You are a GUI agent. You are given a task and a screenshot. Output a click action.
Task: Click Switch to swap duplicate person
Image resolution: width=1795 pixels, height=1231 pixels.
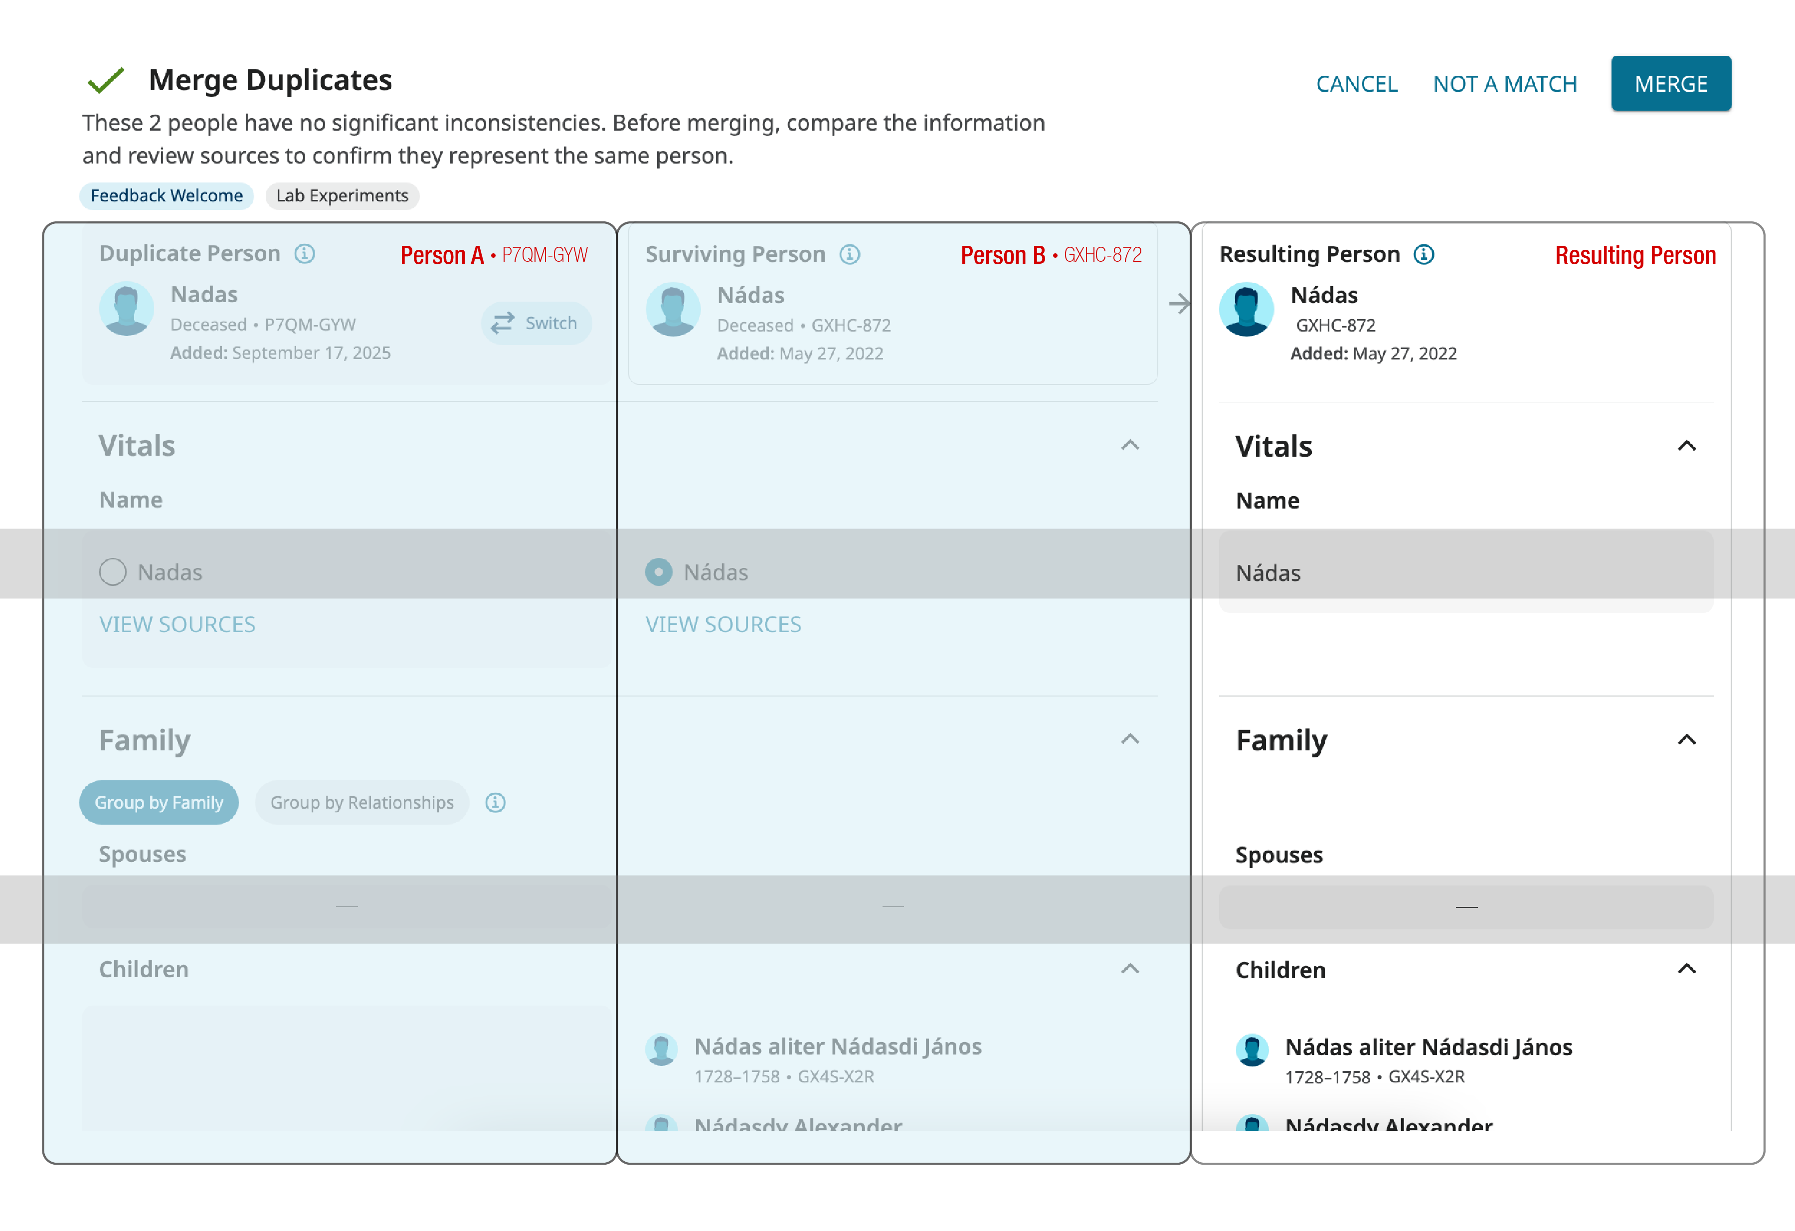pos(535,323)
